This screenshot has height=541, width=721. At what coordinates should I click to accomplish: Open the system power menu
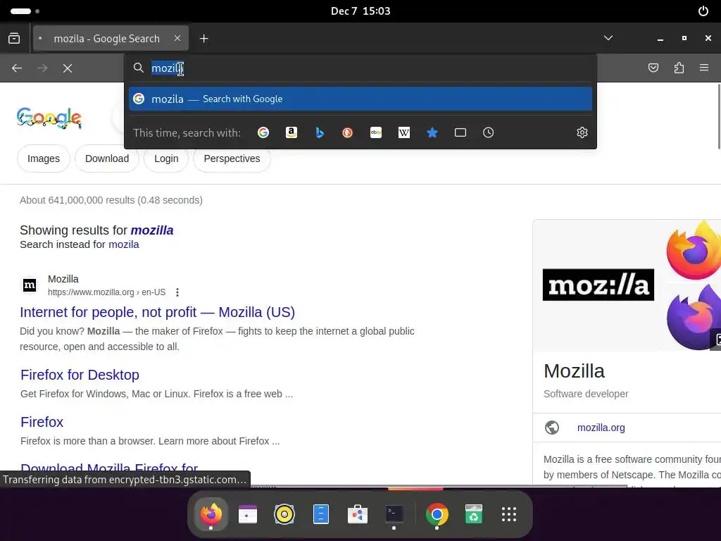point(703,11)
